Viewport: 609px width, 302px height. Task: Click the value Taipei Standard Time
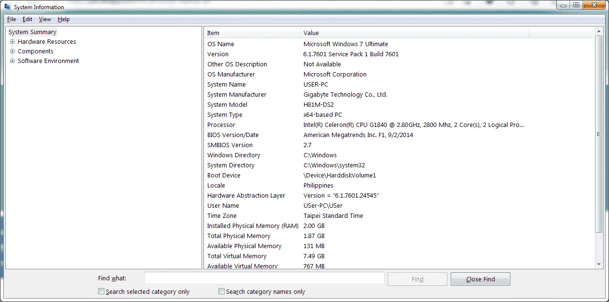click(333, 216)
